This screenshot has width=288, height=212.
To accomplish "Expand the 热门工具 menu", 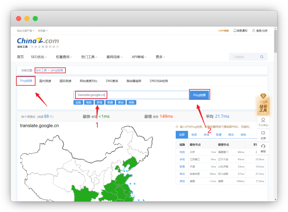I will point(89,57).
